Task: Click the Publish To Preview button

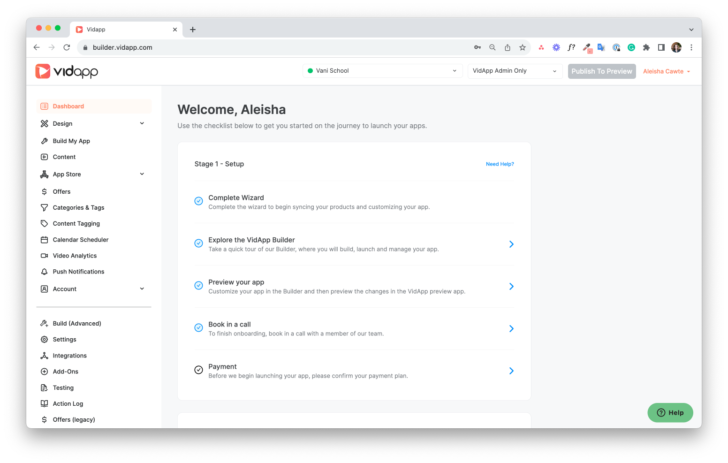Action: (601, 71)
